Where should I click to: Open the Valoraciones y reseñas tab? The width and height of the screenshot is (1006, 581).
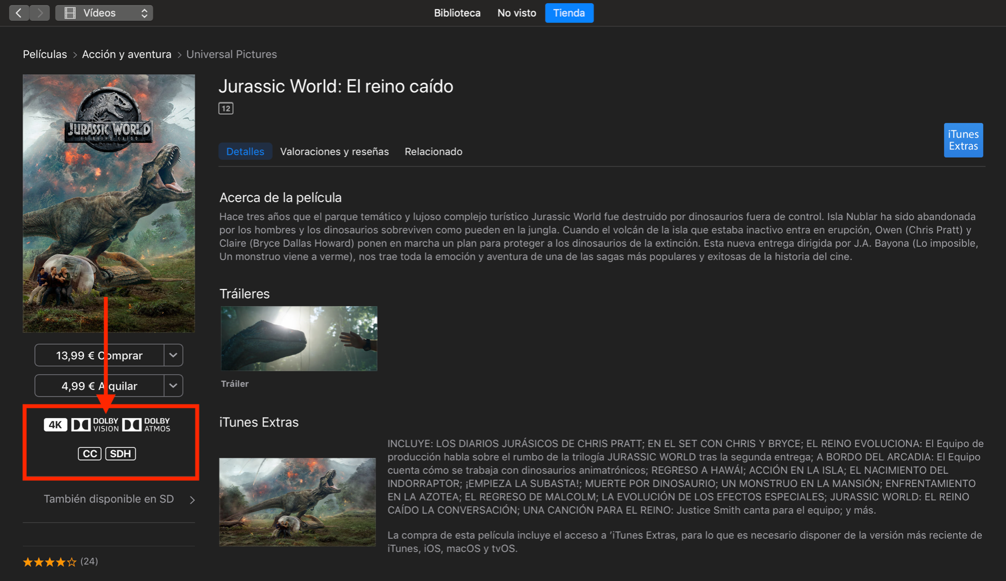(335, 152)
